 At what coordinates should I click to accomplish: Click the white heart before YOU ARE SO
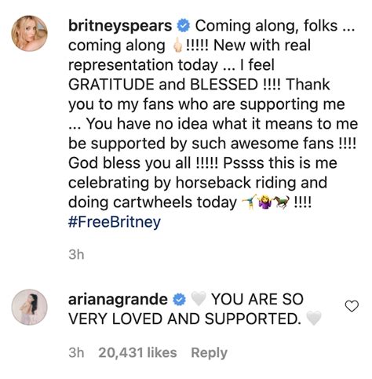pos(199,300)
